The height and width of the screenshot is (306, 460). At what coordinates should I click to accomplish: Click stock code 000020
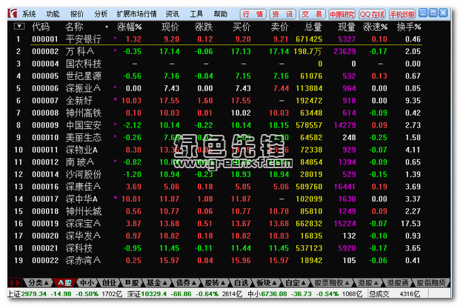(x=45, y=236)
